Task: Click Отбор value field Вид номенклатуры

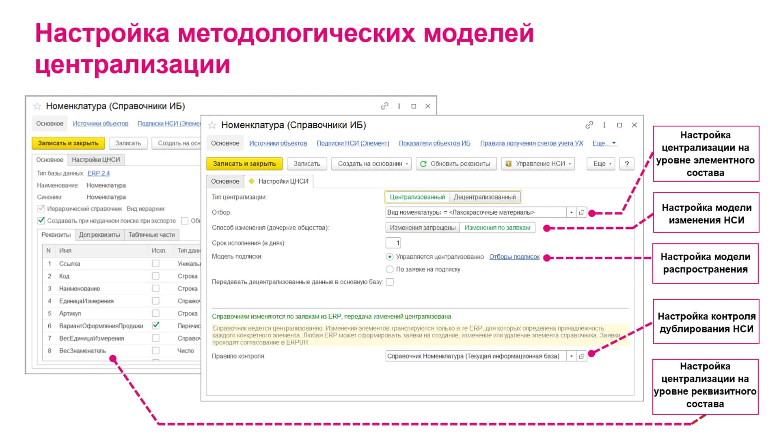Action: tap(476, 213)
